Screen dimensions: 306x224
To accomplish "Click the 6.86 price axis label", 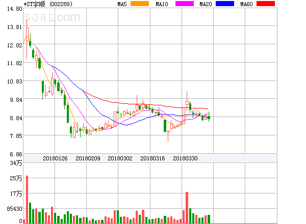I will click(16, 154).
